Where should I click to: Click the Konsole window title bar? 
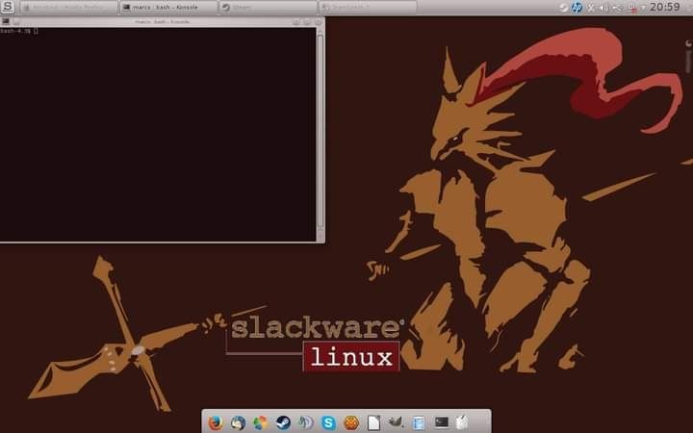tap(162, 20)
